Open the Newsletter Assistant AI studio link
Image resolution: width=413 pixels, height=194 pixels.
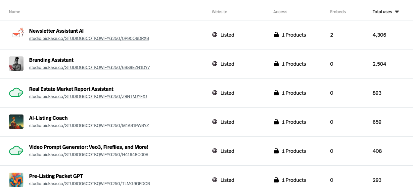pos(89,38)
